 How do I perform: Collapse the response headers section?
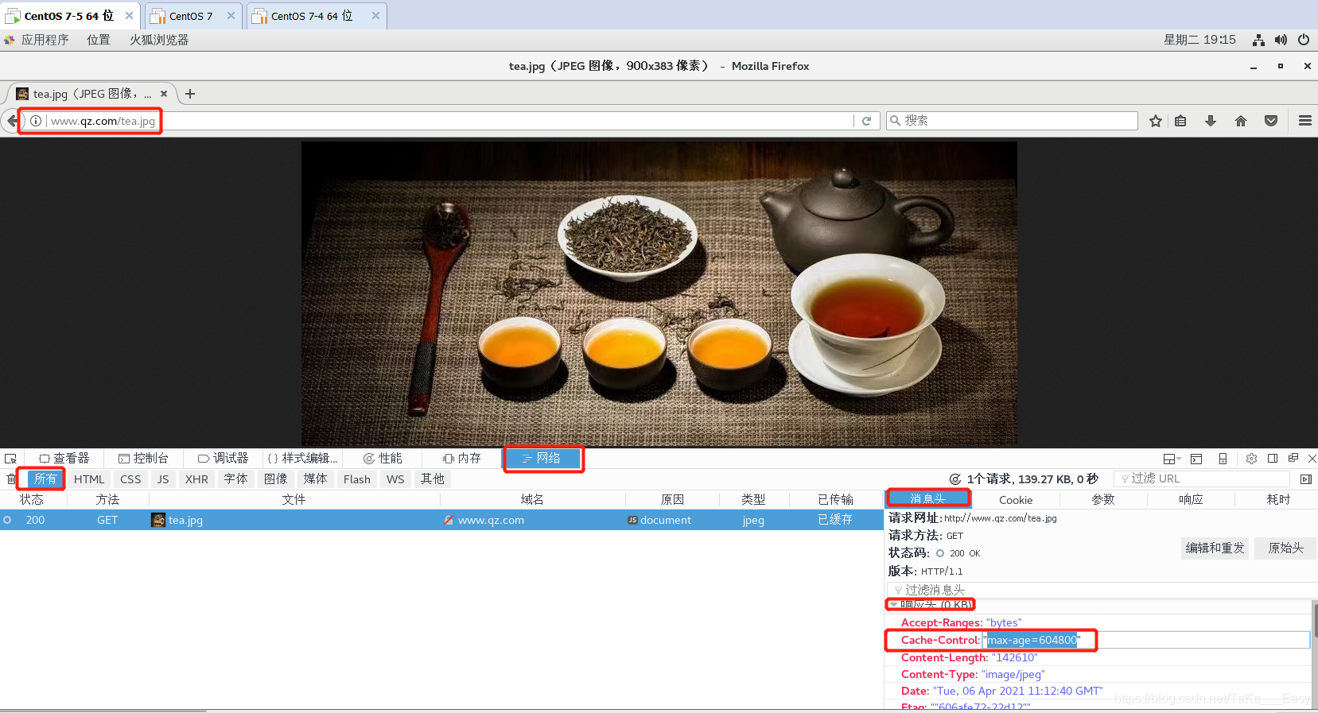(894, 605)
